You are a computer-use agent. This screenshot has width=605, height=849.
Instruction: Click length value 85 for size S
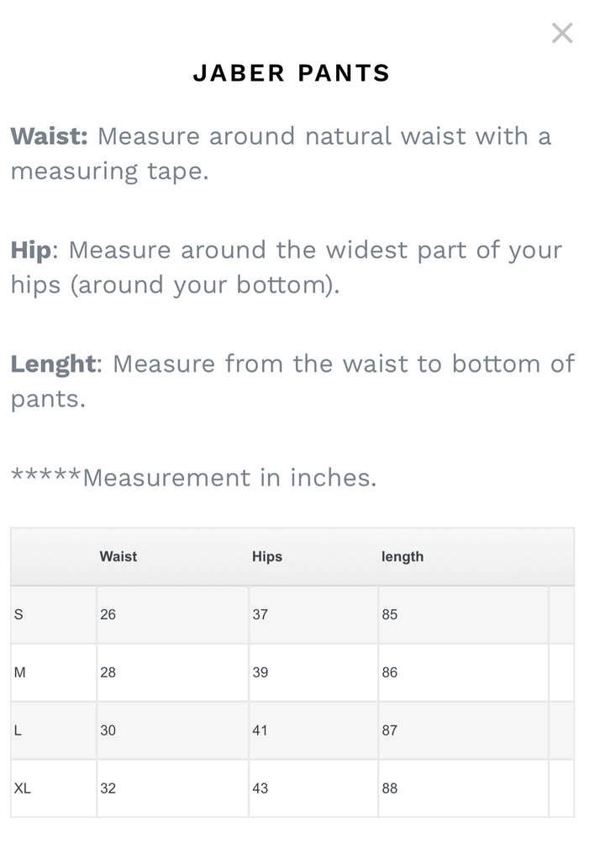coord(389,614)
